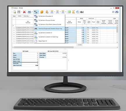
Task: Open dropdown arrow after third list-sheet icon
Action: [x=66, y=12]
